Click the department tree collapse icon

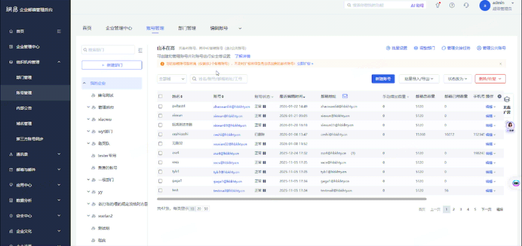pyautogui.click(x=140, y=50)
